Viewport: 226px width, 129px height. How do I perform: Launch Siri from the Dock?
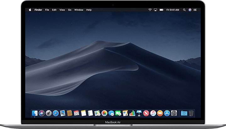pyautogui.click(x=41, y=113)
